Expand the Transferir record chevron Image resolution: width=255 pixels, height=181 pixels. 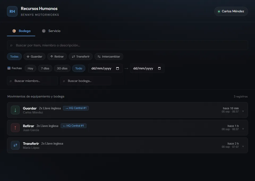tap(243, 146)
